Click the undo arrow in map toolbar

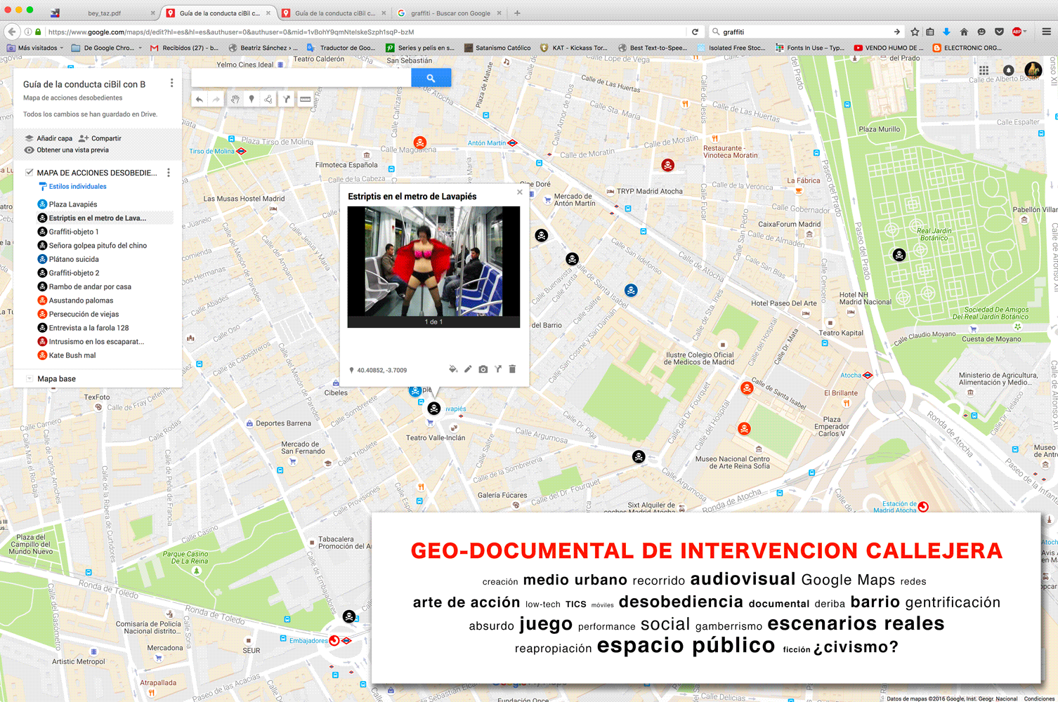point(200,100)
